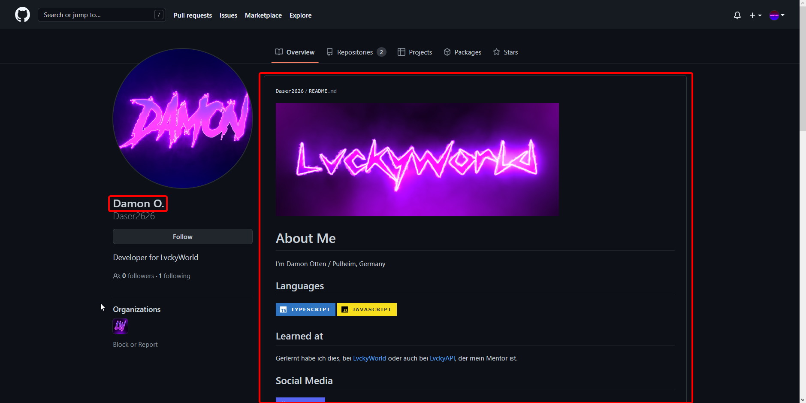
Task: Click the TypeScript language badge
Action: (x=305, y=309)
